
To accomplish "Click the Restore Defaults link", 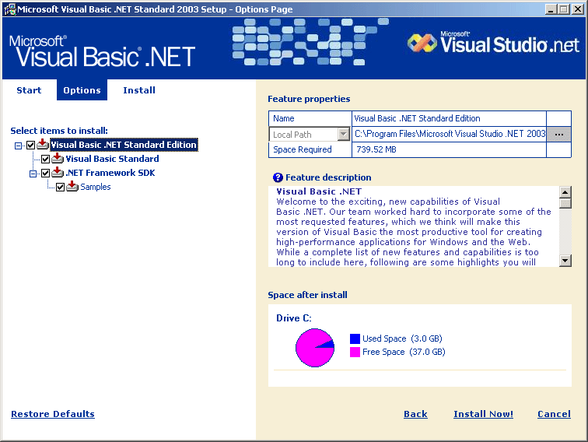I will [53, 414].
